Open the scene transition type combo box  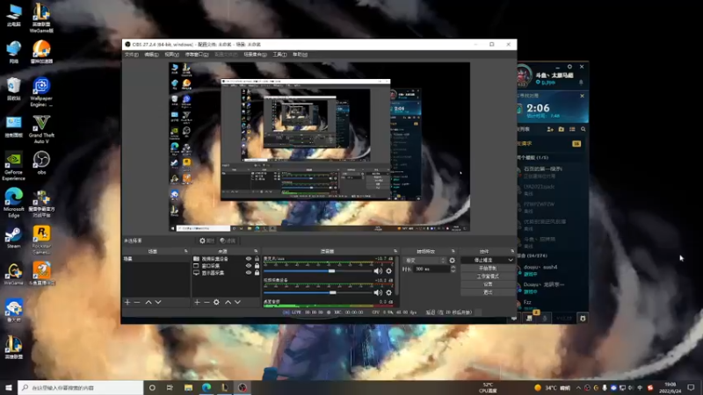coord(425,260)
